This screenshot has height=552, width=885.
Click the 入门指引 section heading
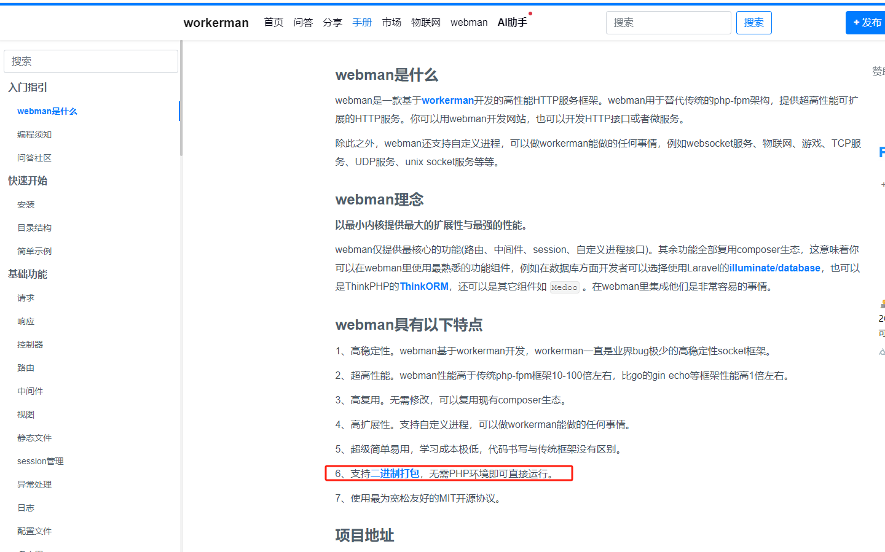[28, 87]
